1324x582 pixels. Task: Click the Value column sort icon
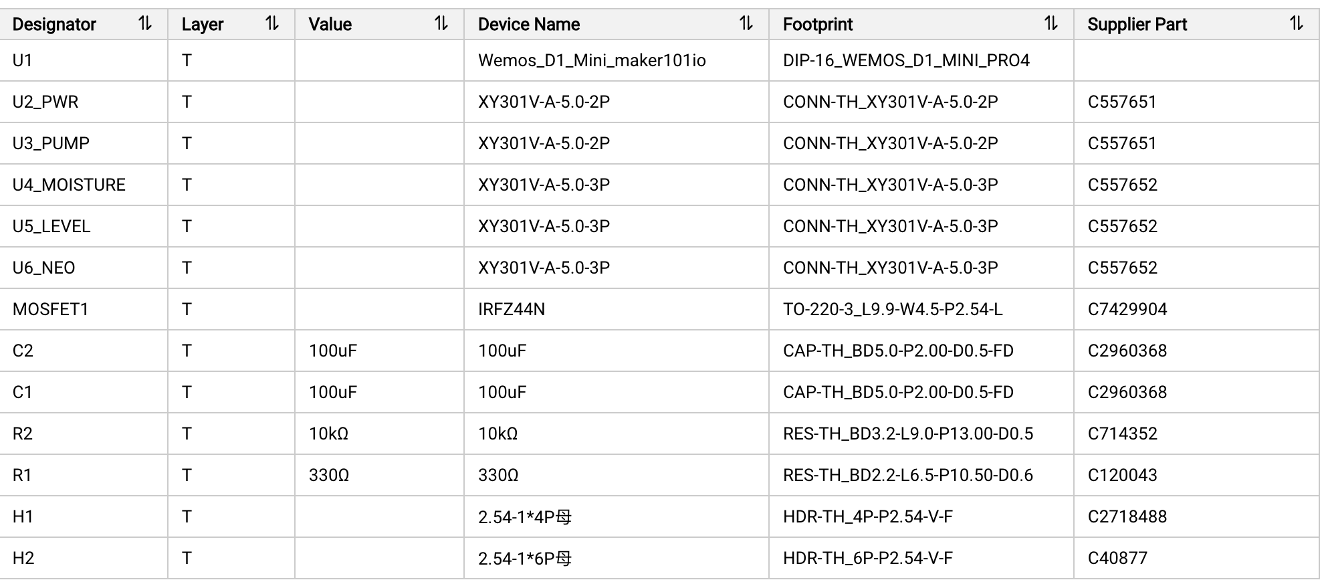[x=441, y=24]
